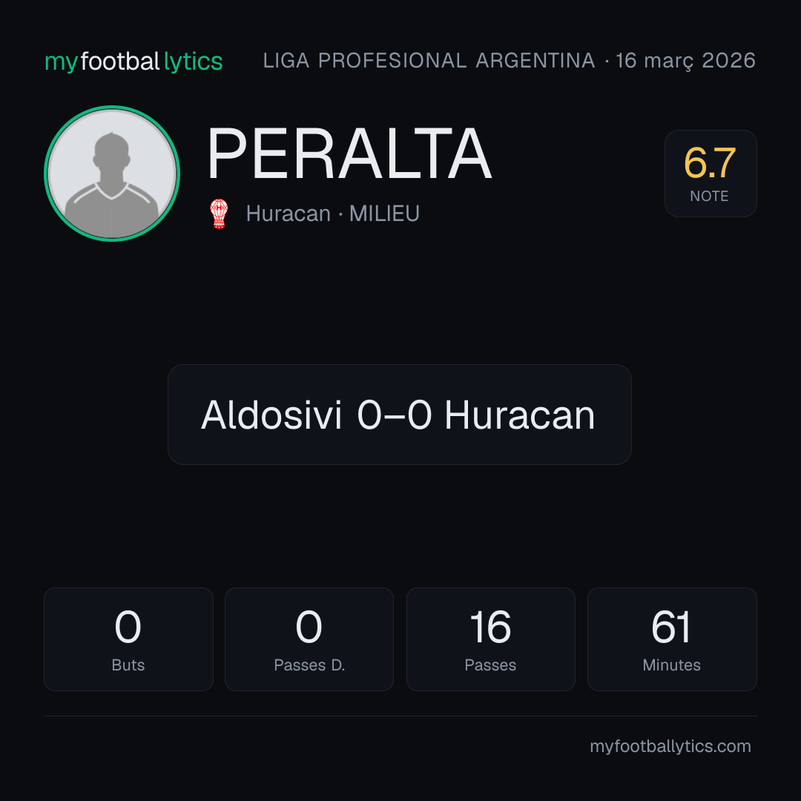Click the 6.7 NOTE rating badge
This screenshot has height=801, width=801.
click(x=710, y=173)
